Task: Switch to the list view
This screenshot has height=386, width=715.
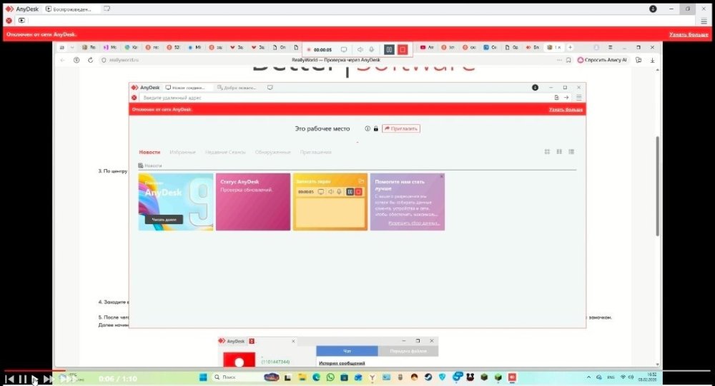Action: (571, 151)
